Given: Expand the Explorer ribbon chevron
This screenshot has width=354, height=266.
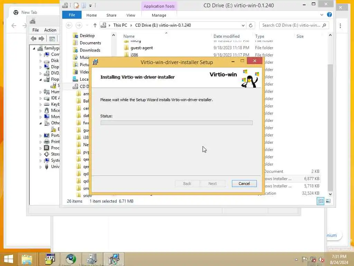Looking at the screenshot, I should pos(322,15).
